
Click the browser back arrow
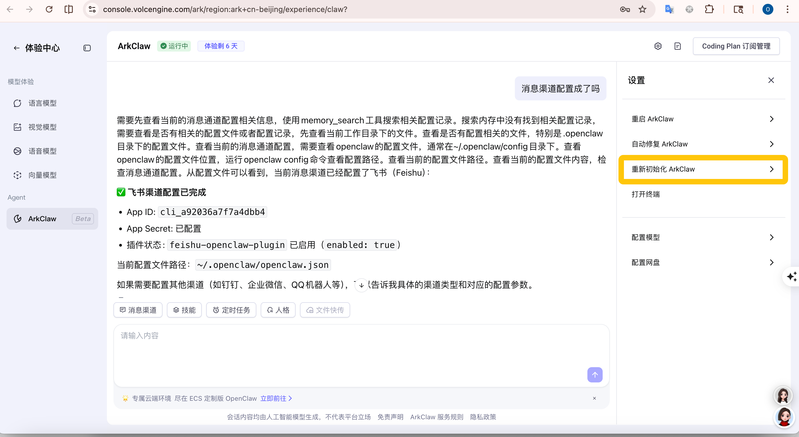pyautogui.click(x=10, y=9)
